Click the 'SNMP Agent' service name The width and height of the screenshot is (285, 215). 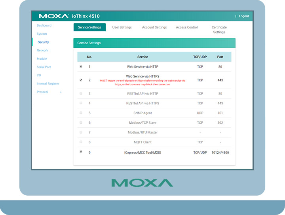point(142,113)
